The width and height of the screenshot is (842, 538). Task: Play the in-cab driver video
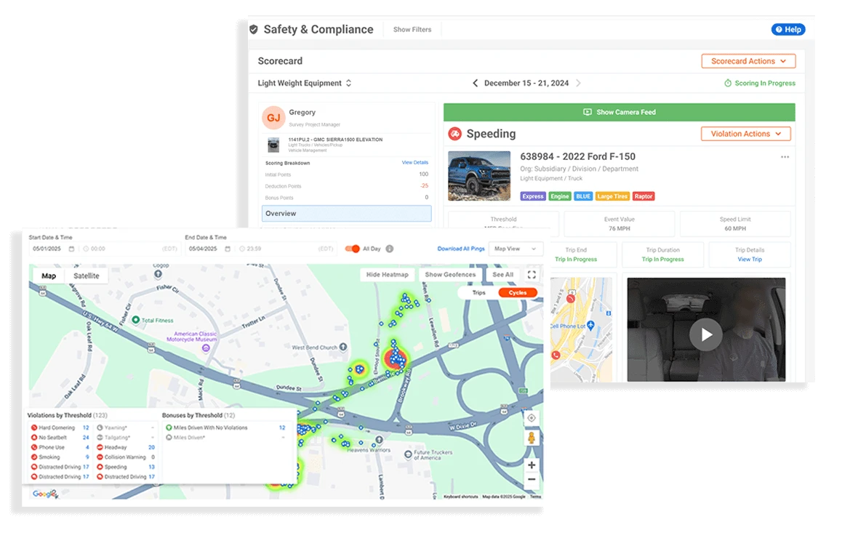(x=706, y=334)
